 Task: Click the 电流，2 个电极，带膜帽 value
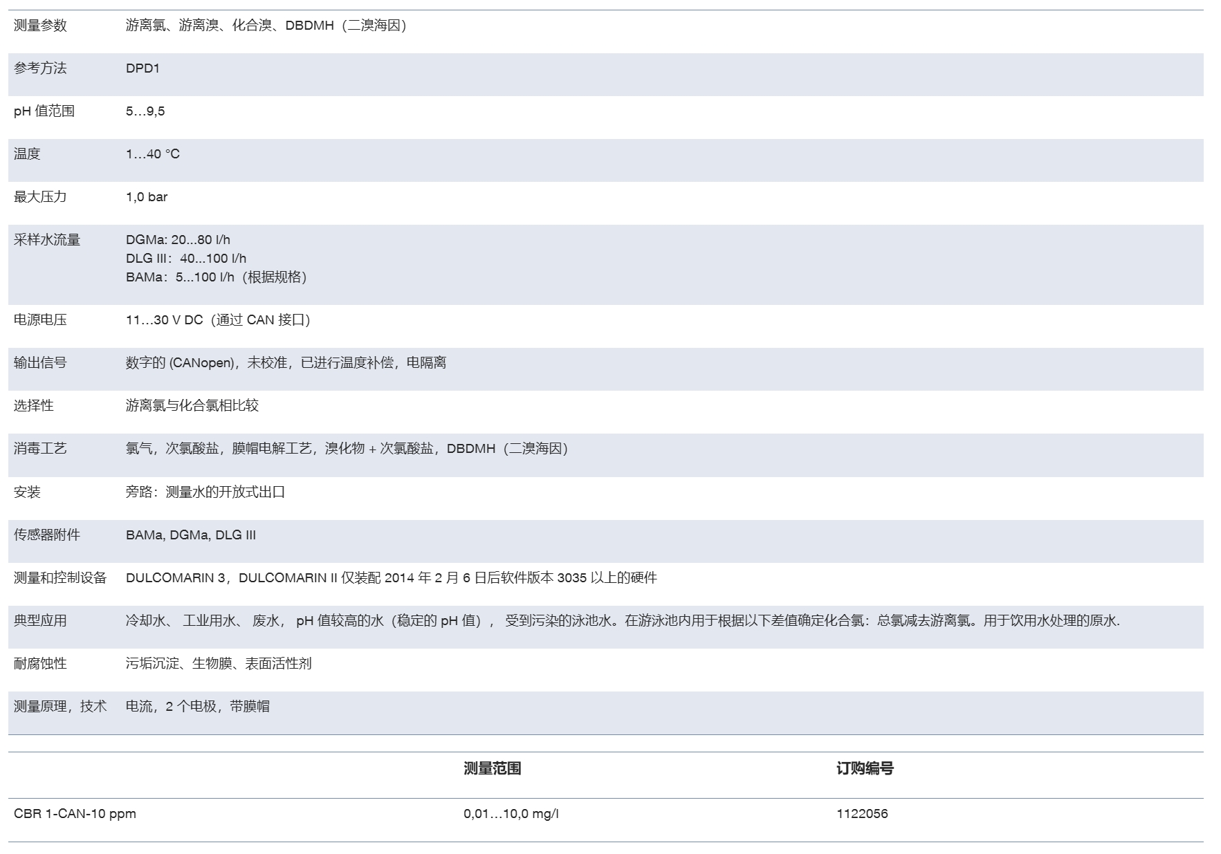(x=198, y=707)
